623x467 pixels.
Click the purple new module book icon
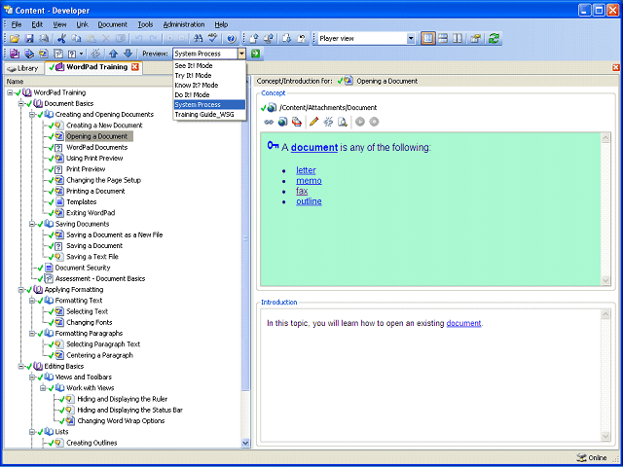click(x=15, y=54)
